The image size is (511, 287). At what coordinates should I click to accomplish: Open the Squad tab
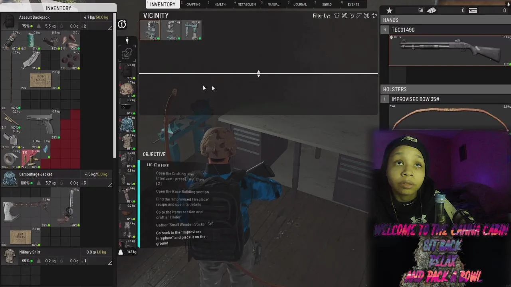click(327, 4)
